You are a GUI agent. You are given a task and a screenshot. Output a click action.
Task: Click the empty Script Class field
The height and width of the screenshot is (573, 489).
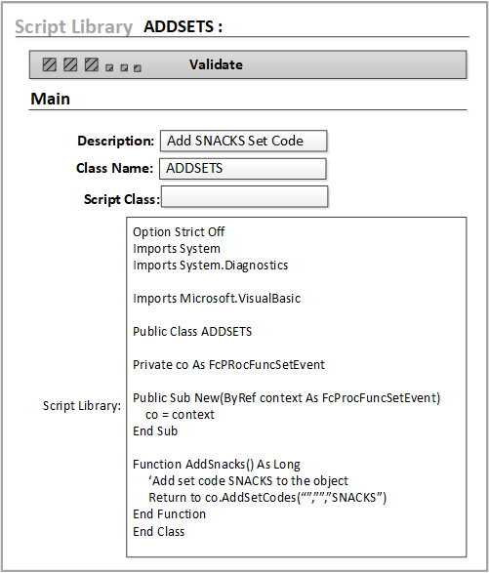point(244,197)
